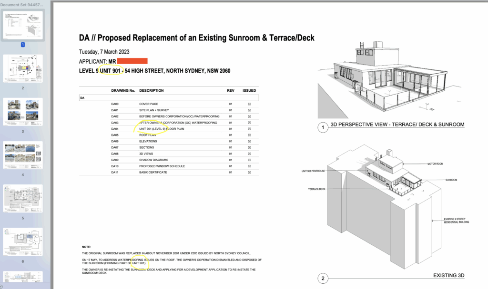The width and height of the screenshot is (488, 289).
Task: Click drawing number 'DA11'
Action: (x=115, y=172)
